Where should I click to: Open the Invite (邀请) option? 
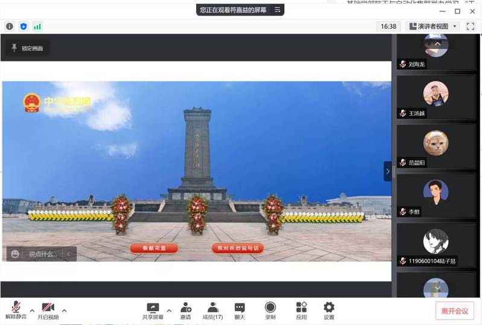(x=185, y=311)
